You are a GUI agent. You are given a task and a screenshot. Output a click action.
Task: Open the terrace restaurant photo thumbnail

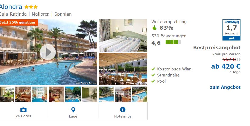(x=123, y=69)
